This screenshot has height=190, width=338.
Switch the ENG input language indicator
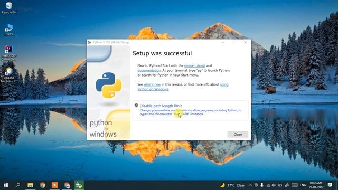click(303, 185)
